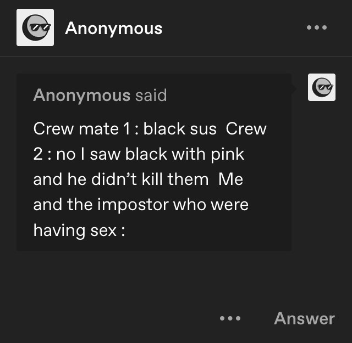The height and width of the screenshot is (343, 352).
Task: Click bold Anonymous in 'Anonymous said'
Action: pos(82,95)
